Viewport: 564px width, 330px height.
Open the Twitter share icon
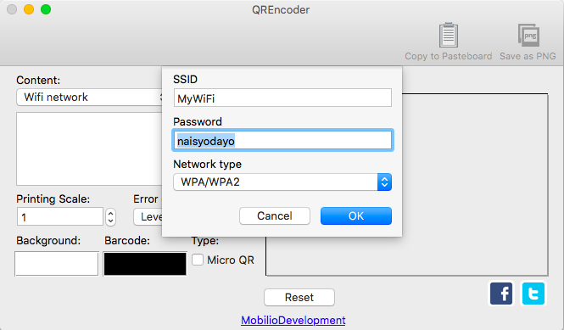click(x=533, y=294)
